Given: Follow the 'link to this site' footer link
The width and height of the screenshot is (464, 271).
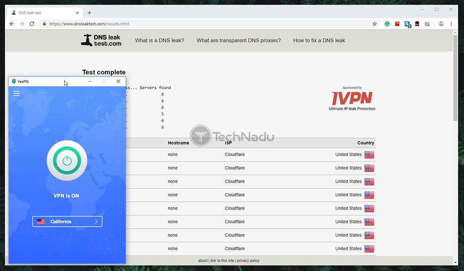Looking at the screenshot, I should pyautogui.click(x=222, y=261).
